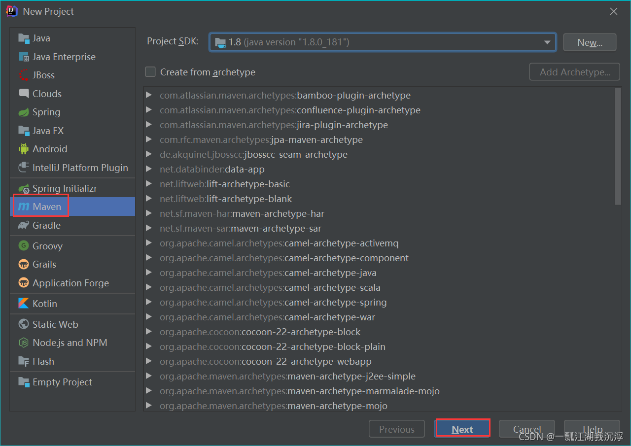This screenshot has width=631, height=446.
Task: Click the Flash folder icon
Action: click(24, 361)
